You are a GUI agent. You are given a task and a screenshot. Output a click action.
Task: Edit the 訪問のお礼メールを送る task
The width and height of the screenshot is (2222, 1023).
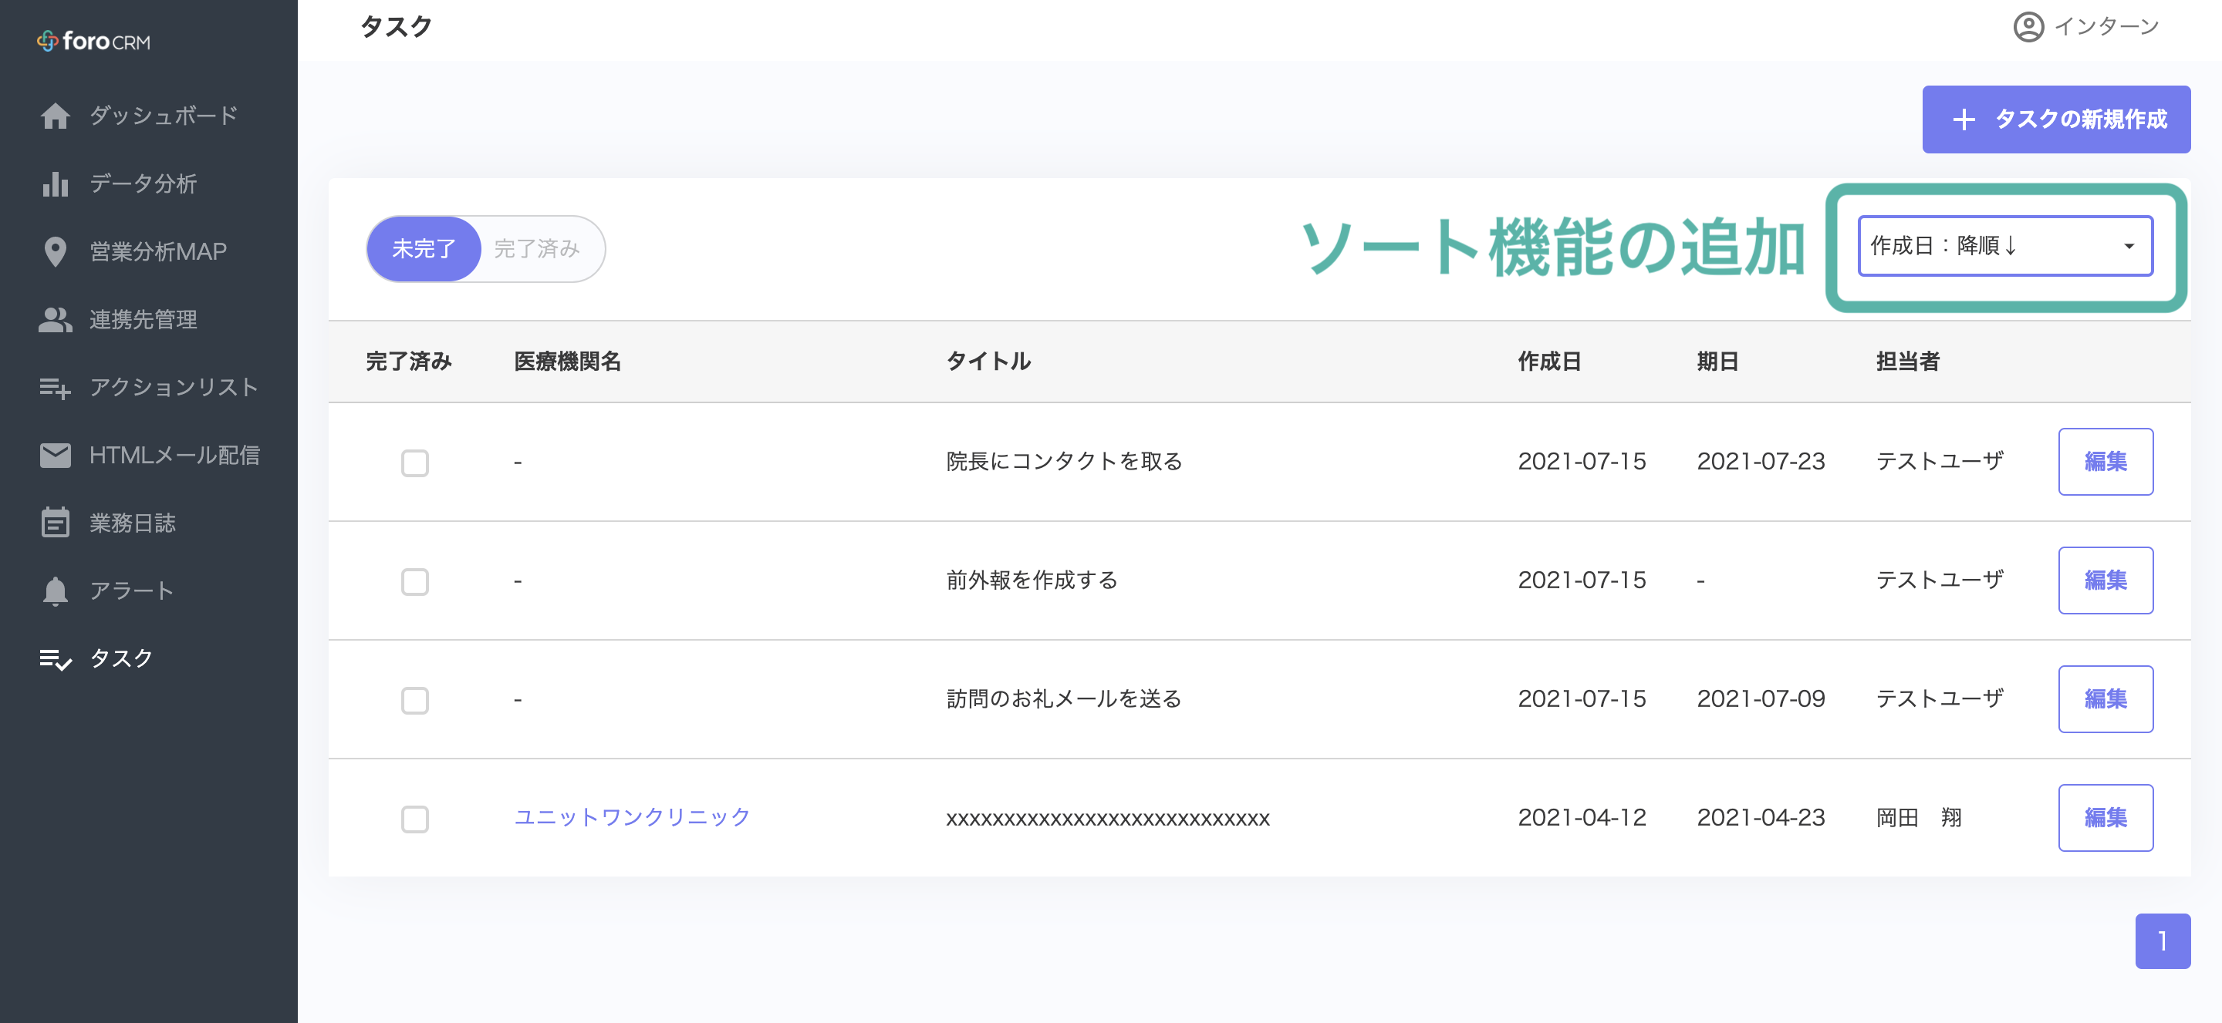[x=2105, y=699]
